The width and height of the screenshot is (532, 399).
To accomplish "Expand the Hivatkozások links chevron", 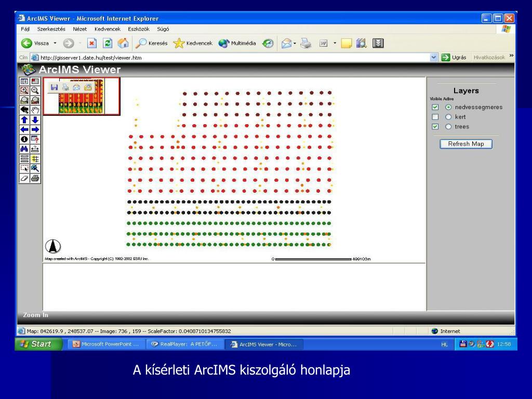I will 511,56.
